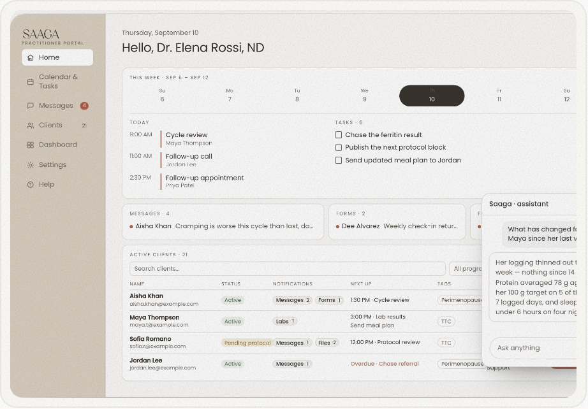The image size is (588, 409).
Task: Open Aisha Khan's cramping message preview
Action: coord(222,226)
